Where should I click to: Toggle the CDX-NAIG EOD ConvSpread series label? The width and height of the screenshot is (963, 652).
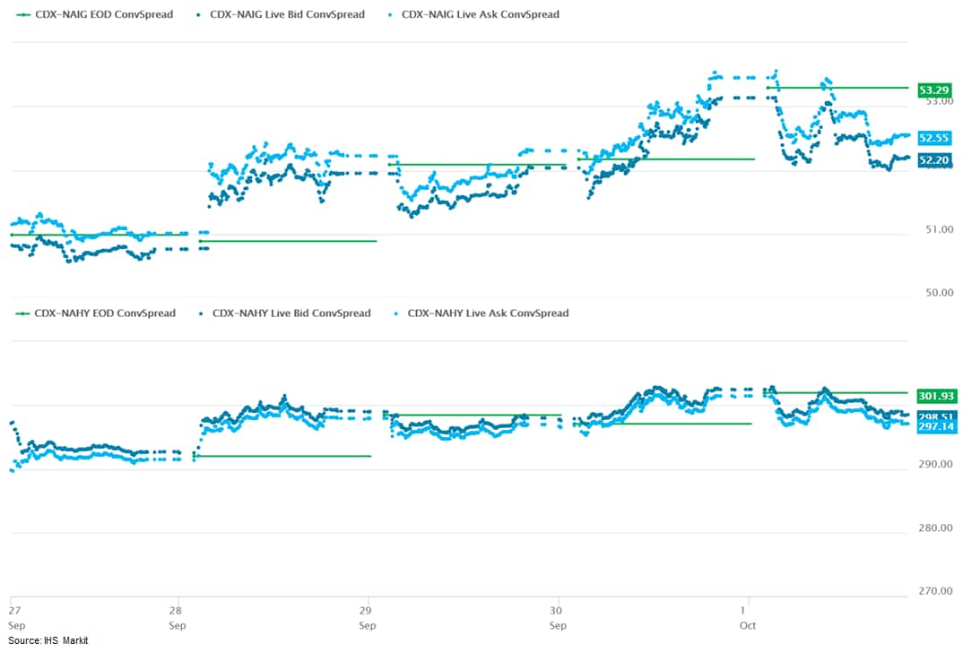click(x=105, y=14)
